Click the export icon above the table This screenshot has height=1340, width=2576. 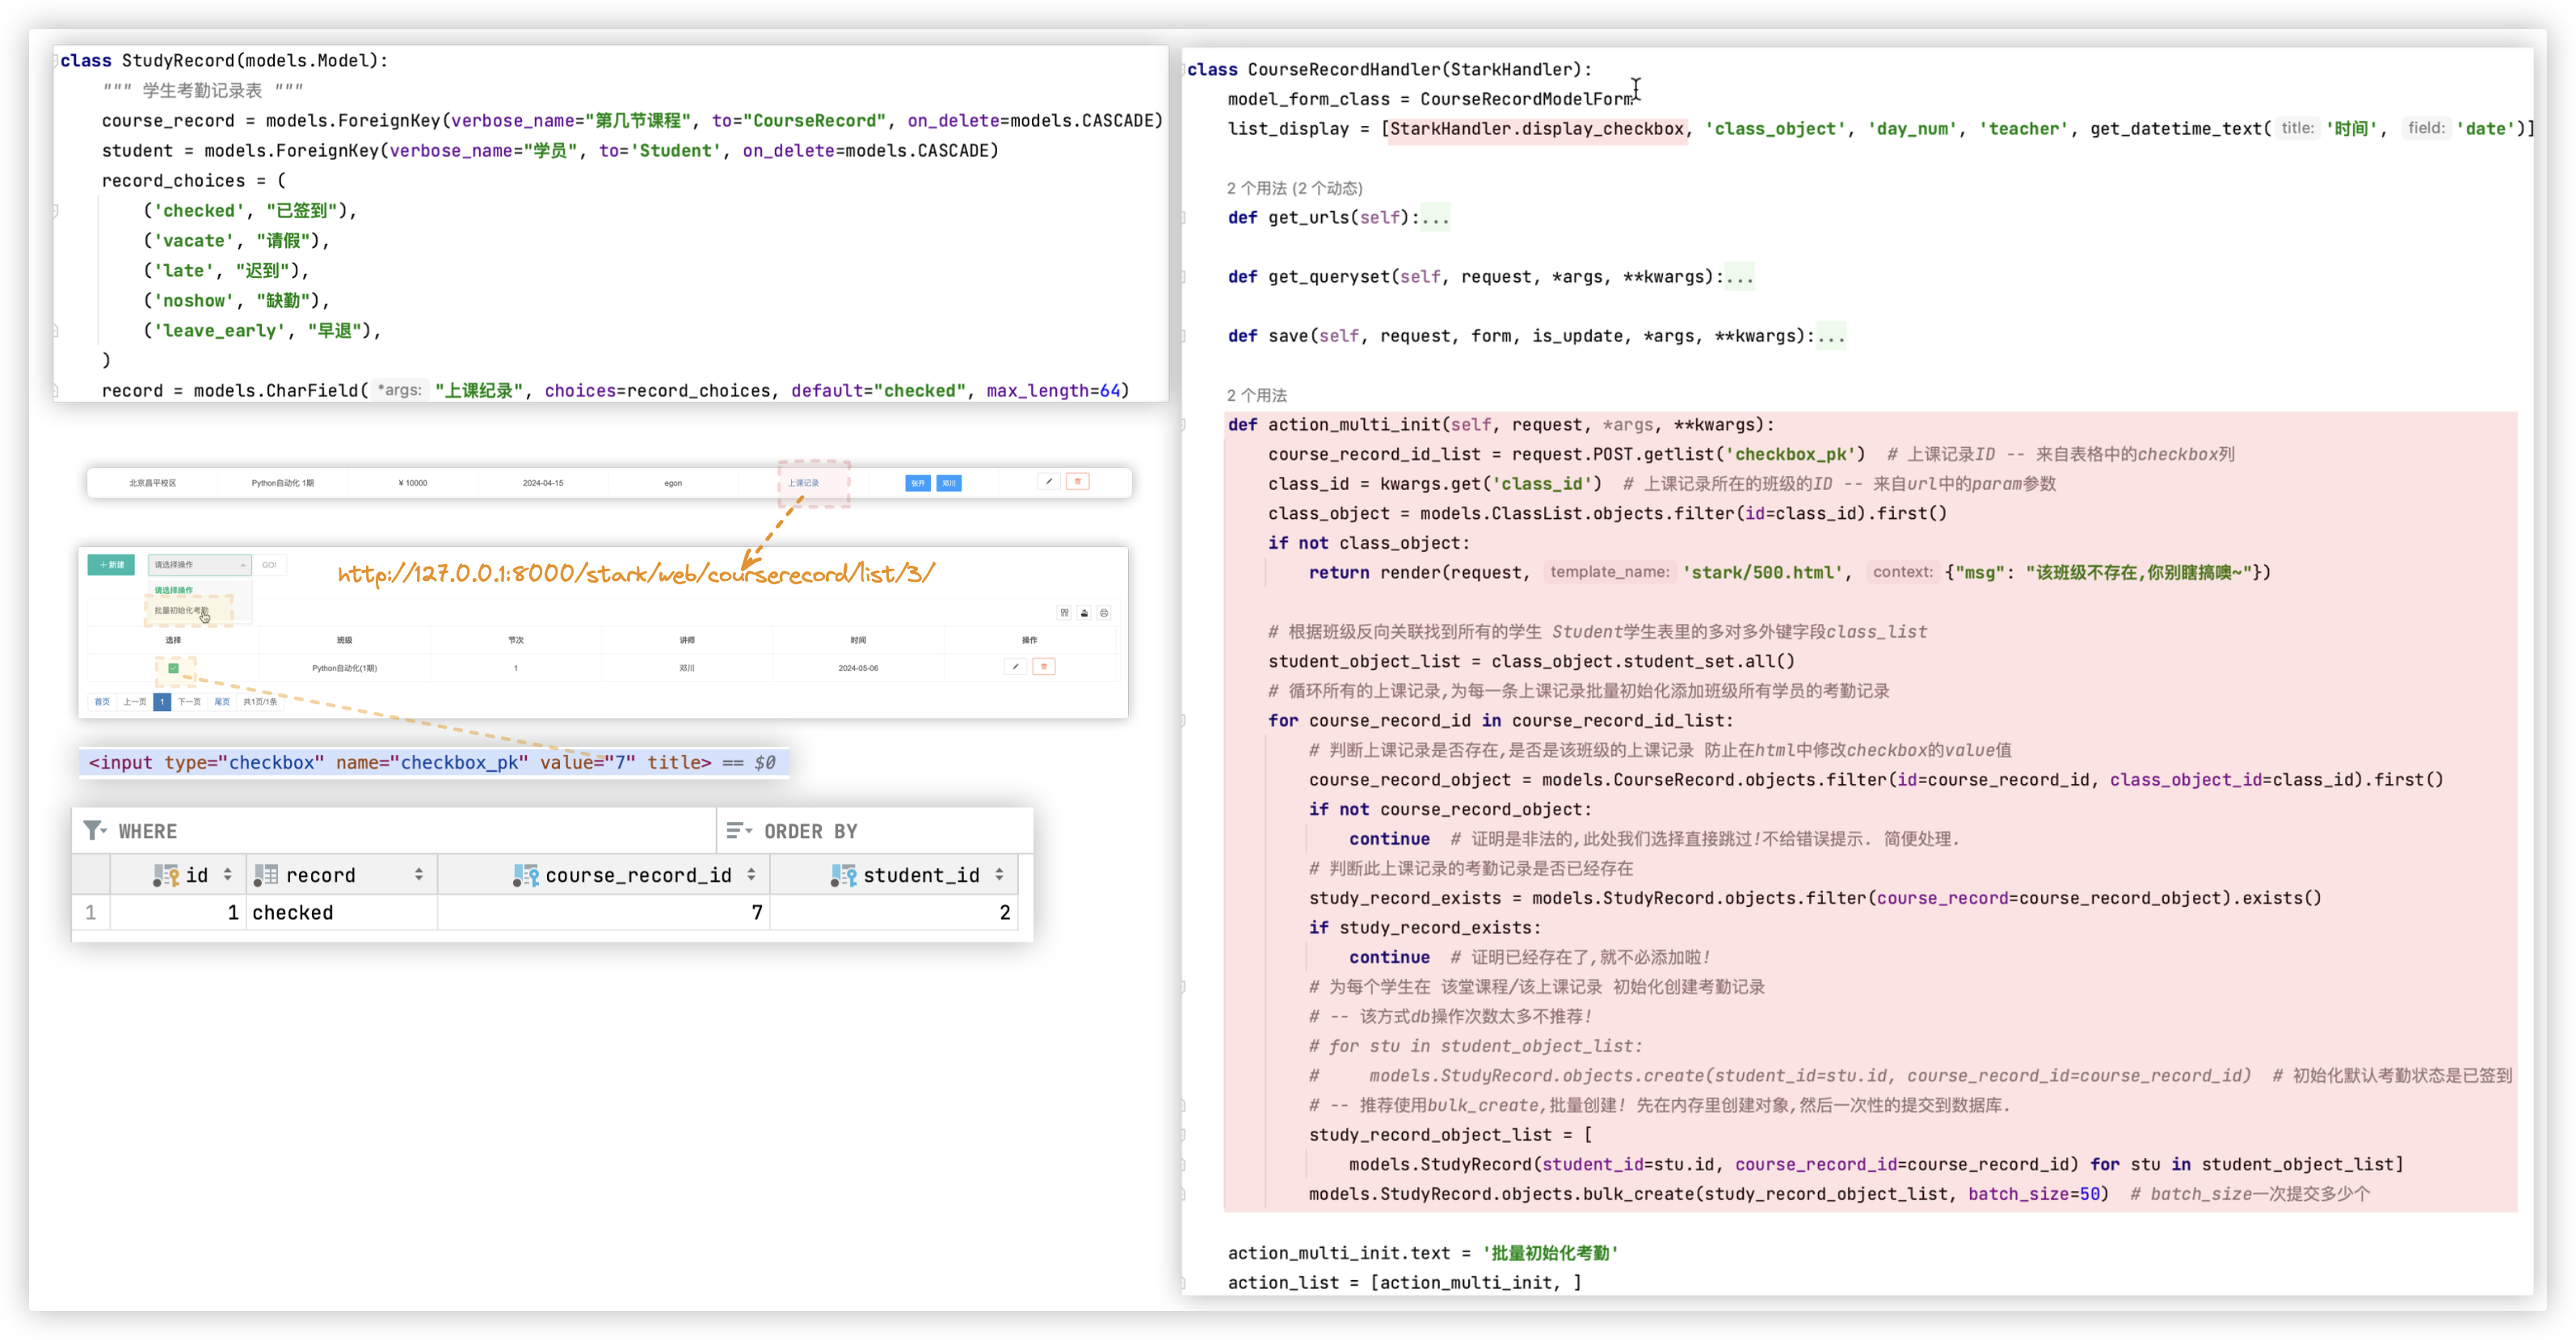(1084, 613)
